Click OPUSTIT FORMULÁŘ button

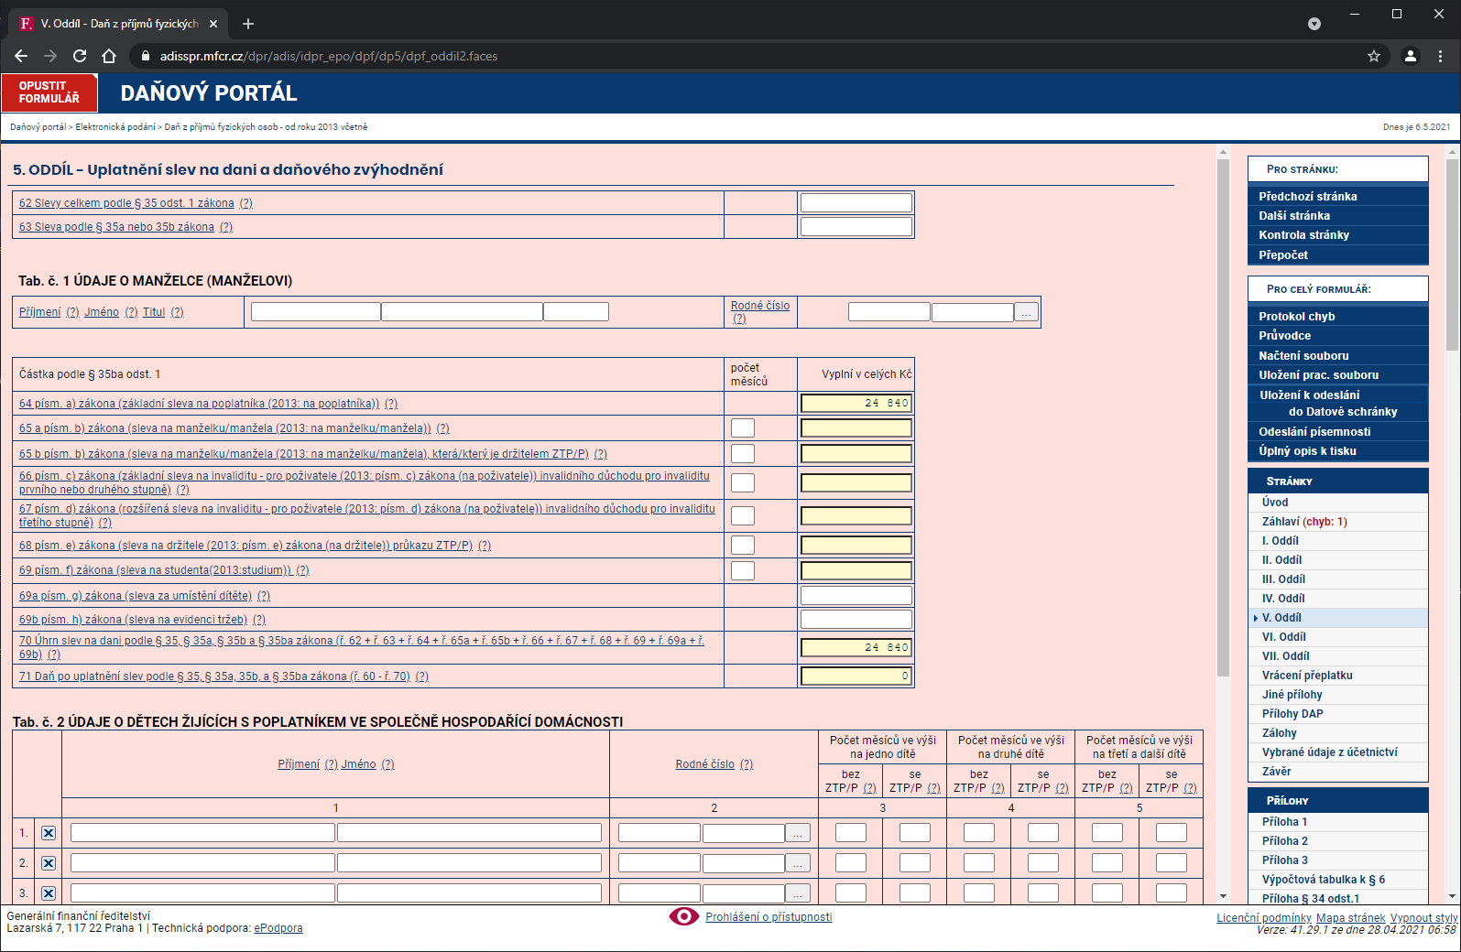pos(49,92)
